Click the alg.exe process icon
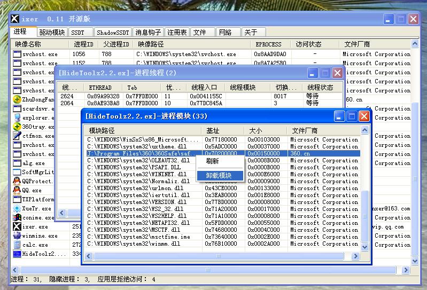 17,163
